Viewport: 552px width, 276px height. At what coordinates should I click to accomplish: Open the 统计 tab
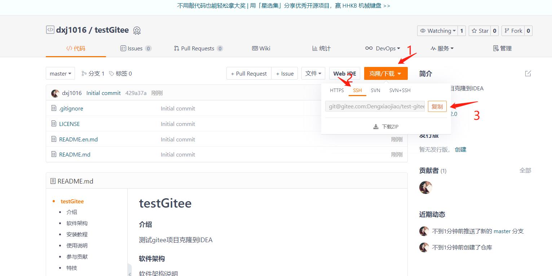(321, 48)
